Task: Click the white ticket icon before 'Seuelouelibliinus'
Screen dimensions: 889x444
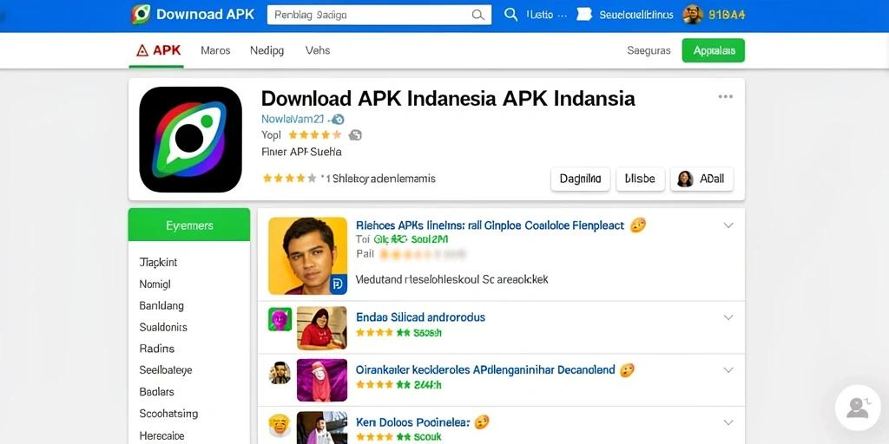Action: click(x=584, y=15)
